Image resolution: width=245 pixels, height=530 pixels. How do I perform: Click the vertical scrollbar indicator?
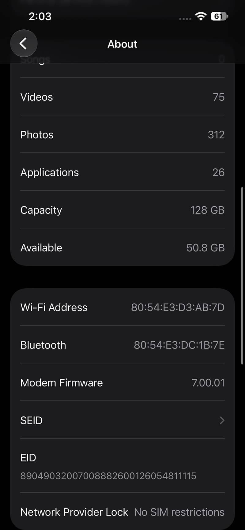pos(242,276)
